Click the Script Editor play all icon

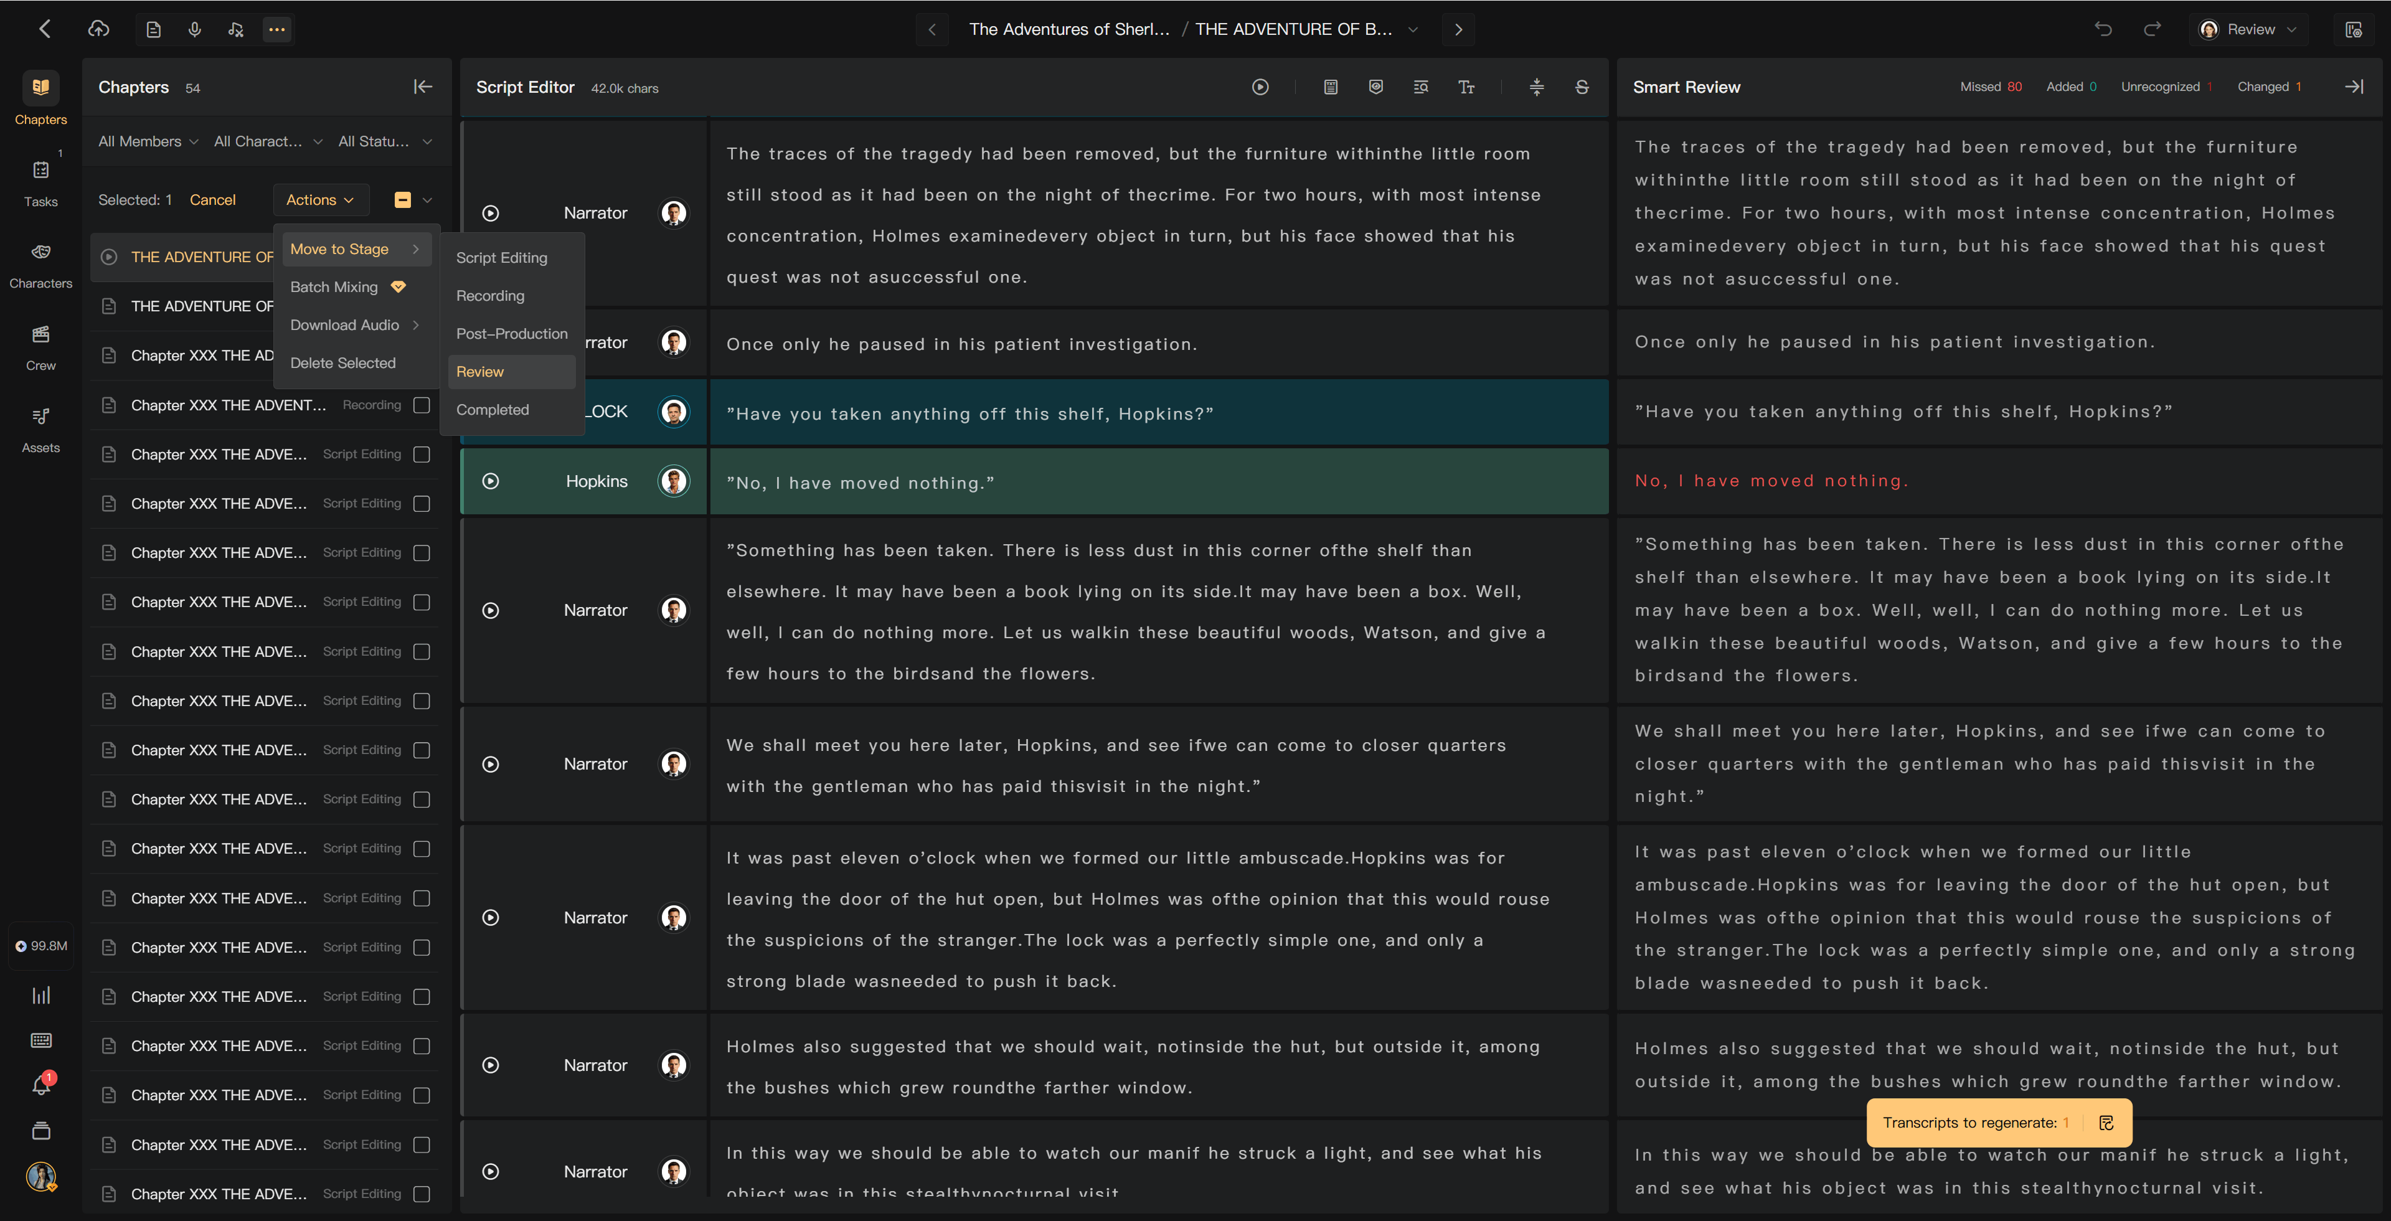[1260, 87]
